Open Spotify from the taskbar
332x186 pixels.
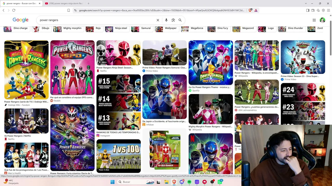click(x=189, y=182)
